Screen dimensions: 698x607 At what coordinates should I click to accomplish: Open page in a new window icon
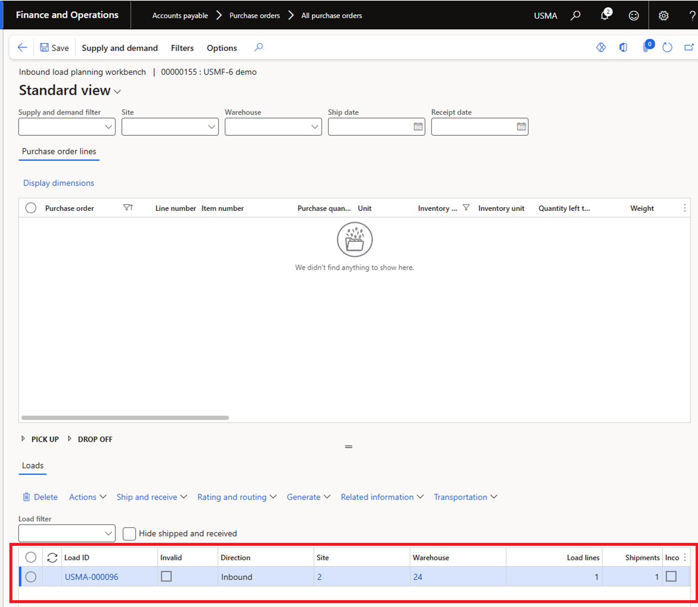[689, 47]
